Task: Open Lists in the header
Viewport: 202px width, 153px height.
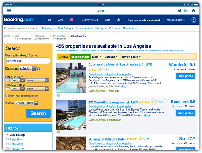Action: pos(108,20)
